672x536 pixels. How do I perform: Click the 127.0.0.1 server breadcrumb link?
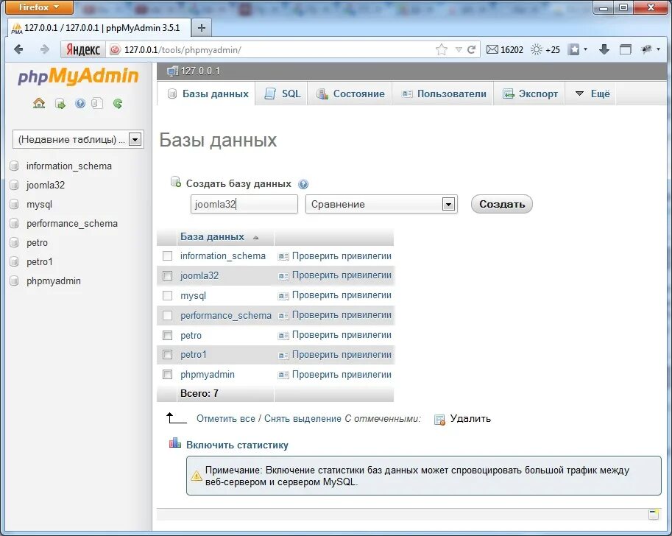click(200, 71)
